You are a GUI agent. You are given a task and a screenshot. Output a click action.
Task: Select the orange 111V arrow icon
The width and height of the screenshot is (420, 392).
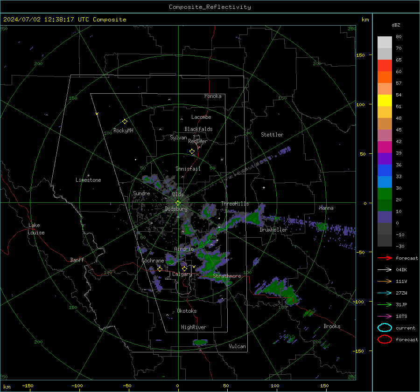click(x=385, y=281)
